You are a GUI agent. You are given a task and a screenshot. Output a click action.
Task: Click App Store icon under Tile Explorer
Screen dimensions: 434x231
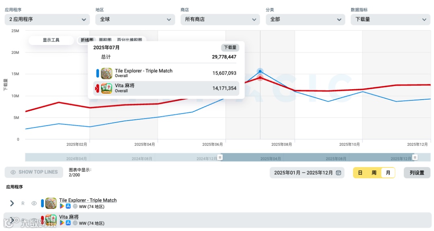coord(68,206)
